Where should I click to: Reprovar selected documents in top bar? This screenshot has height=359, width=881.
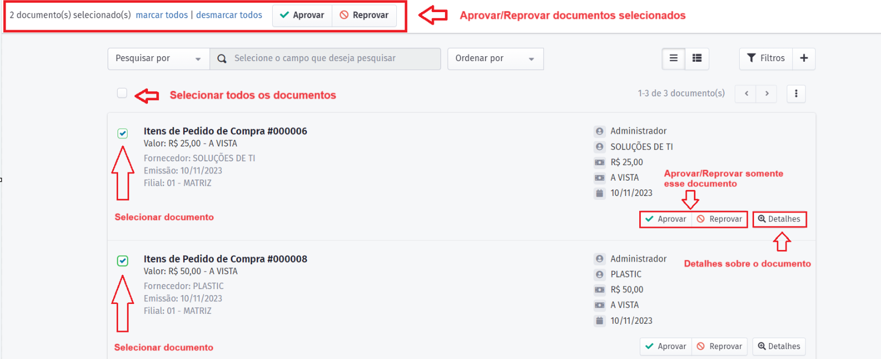click(364, 15)
